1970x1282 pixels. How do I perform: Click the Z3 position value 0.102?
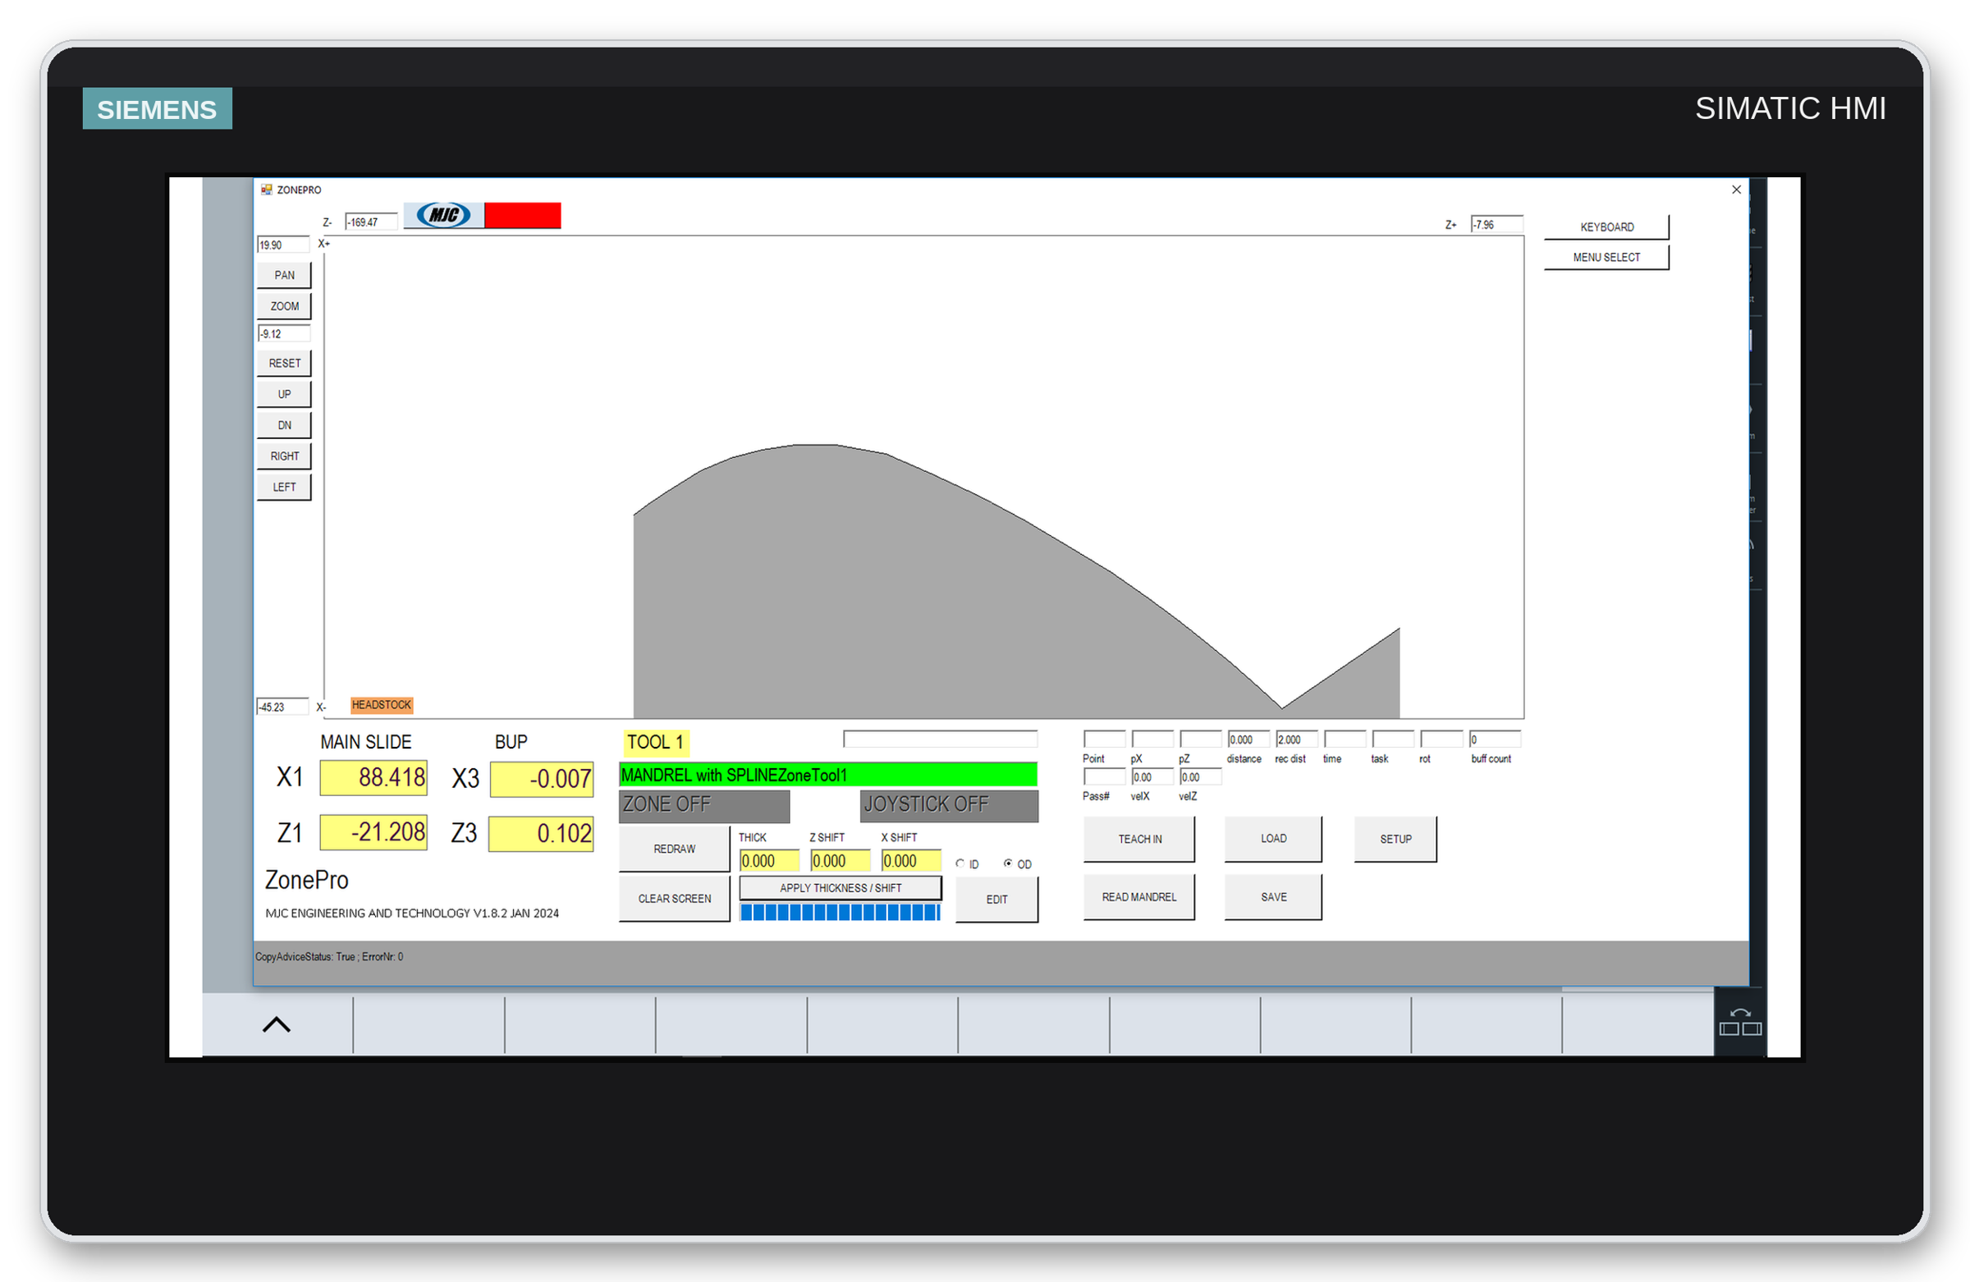[x=541, y=833]
